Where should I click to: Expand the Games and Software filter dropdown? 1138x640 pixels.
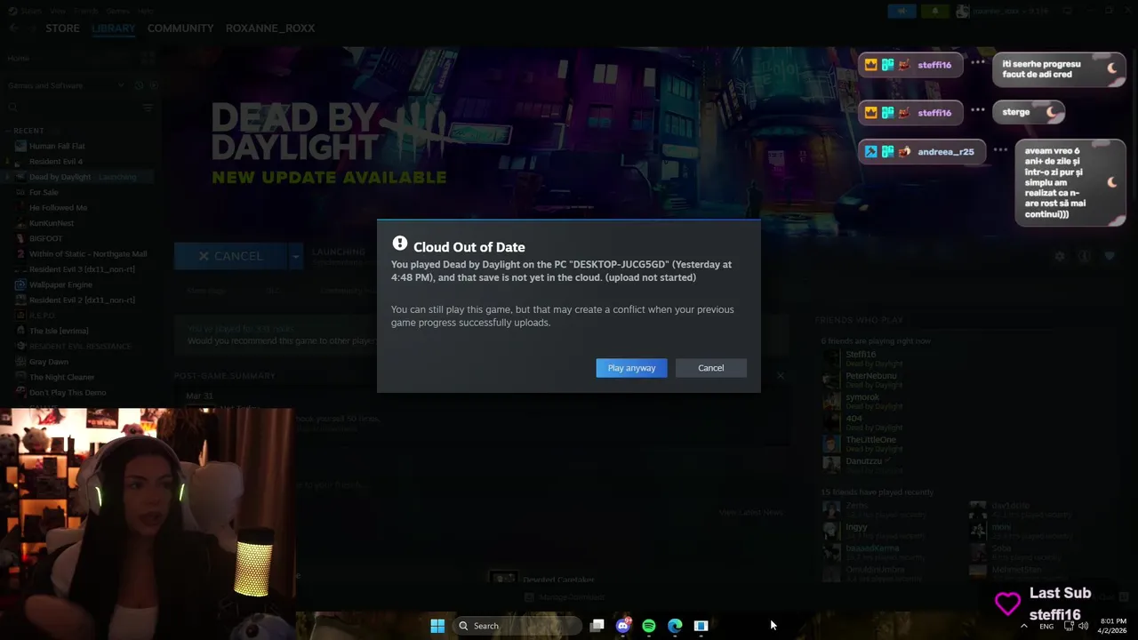pos(121,85)
